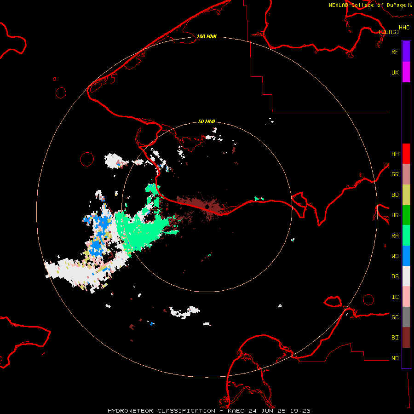Click the HHC product label
Image resolution: width=414 pixels, height=414 pixels.
[x=404, y=28]
